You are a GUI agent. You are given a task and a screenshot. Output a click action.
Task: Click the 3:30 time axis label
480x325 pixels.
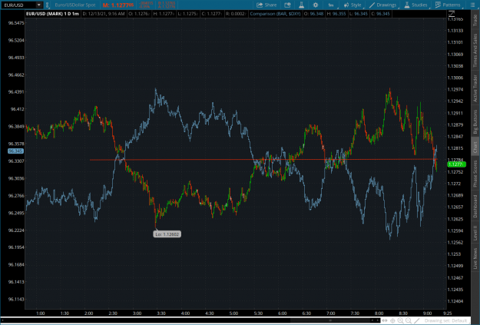pos(161,313)
